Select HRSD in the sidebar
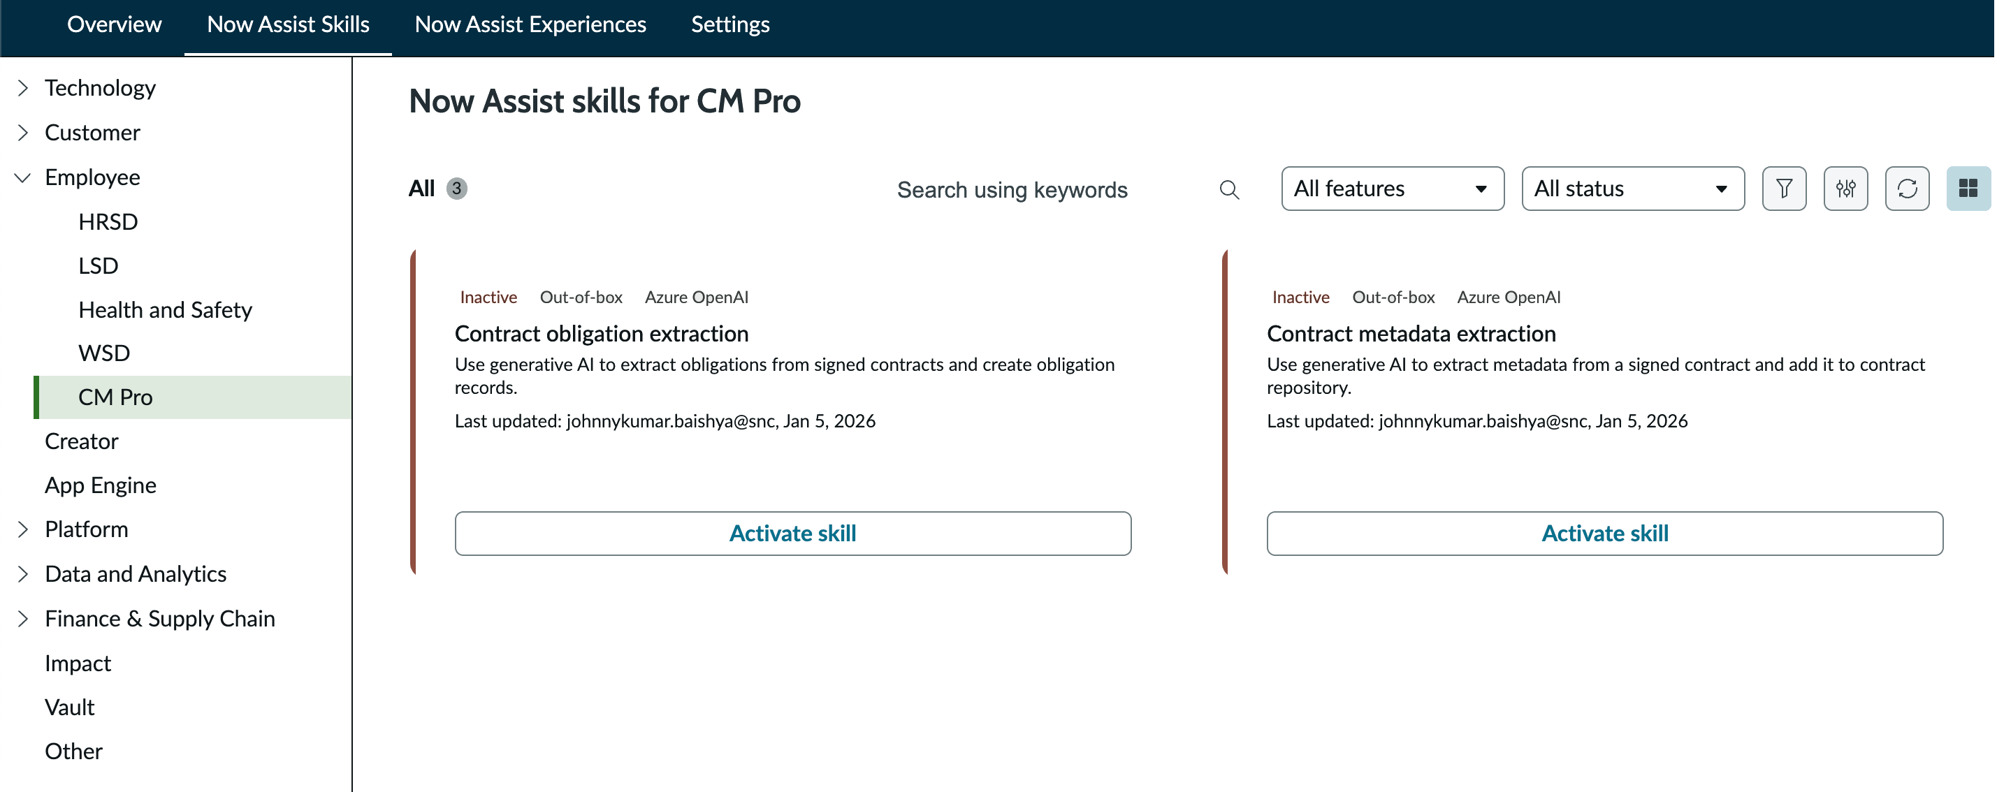 108,221
